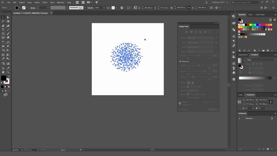Open the Character panel icon in dock
This screenshot has height=156, width=277.
click(234, 36)
